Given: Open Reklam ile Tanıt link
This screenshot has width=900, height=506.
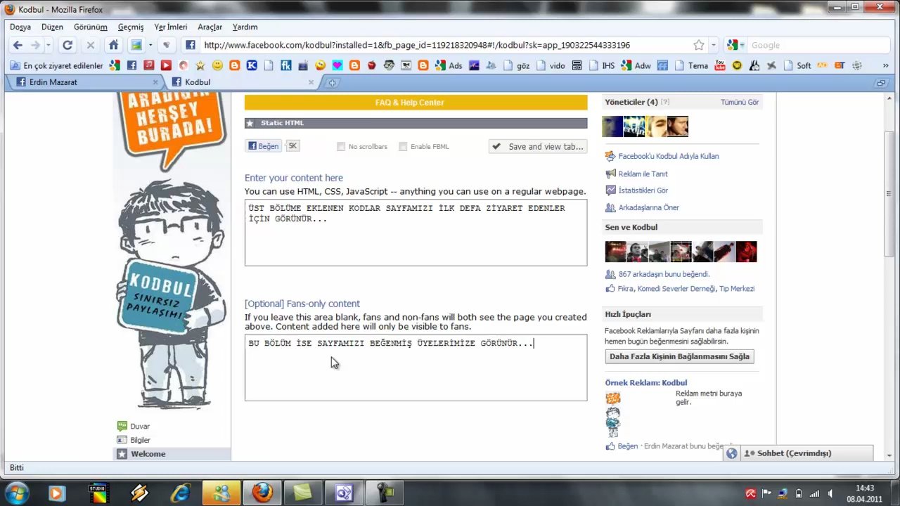Looking at the screenshot, I should coord(643,174).
